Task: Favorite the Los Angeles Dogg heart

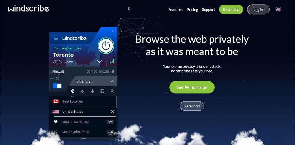Action: click(56, 132)
